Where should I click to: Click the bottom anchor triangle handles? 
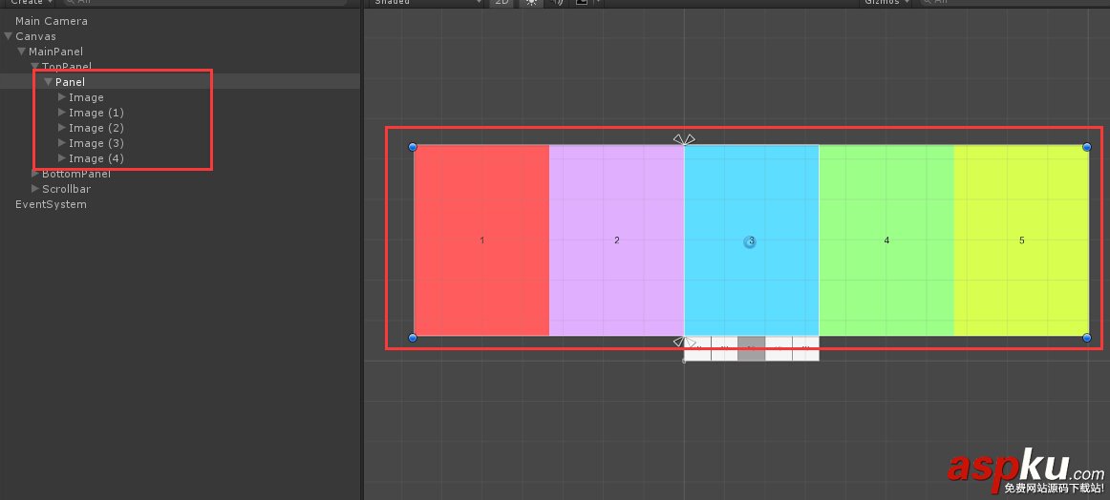(684, 342)
